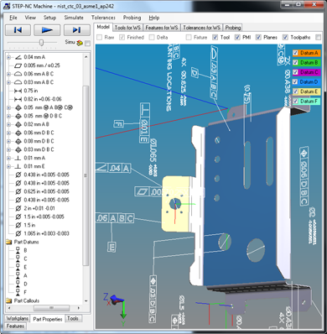Viewport: 327px width, 334px height.
Task: Expand the 0.08 mm D B C tolerance
Action: pyautogui.click(x=8, y=141)
